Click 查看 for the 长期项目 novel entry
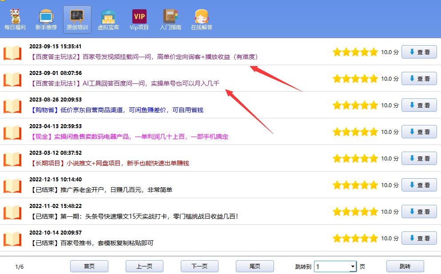Image resolution: width=441 pixels, height=274 pixels. [419, 158]
